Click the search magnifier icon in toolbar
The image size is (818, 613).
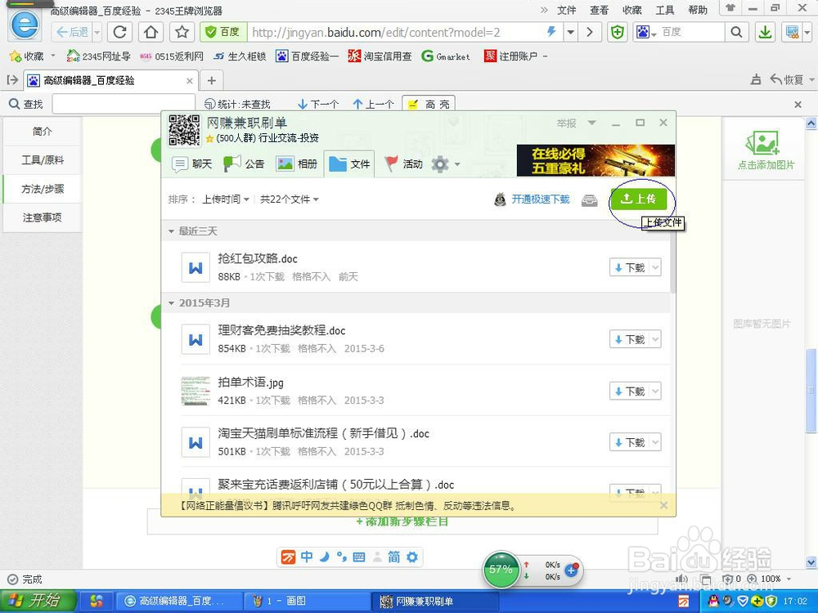coord(737,33)
